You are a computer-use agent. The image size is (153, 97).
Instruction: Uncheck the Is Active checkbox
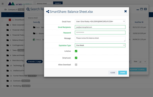[x=76, y=51]
